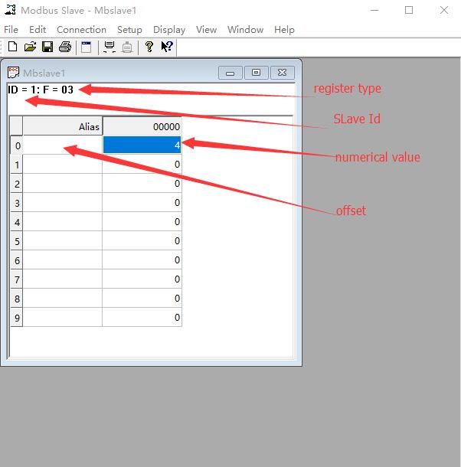Open the Setup menu
461x467 pixels.
coord(129,30)
